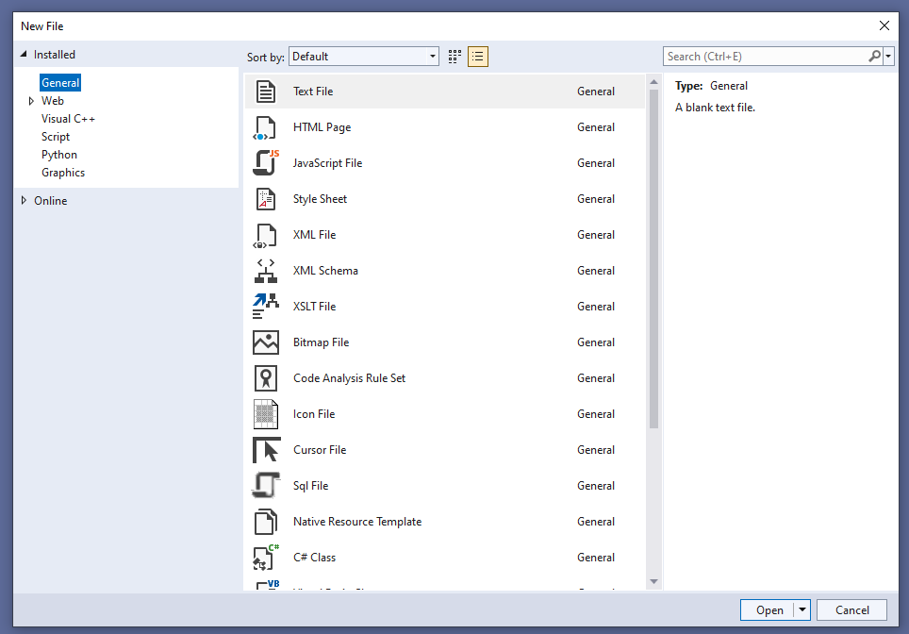Select the Text File template icon
Screen dimensions: 909x634
coord(266,92)
